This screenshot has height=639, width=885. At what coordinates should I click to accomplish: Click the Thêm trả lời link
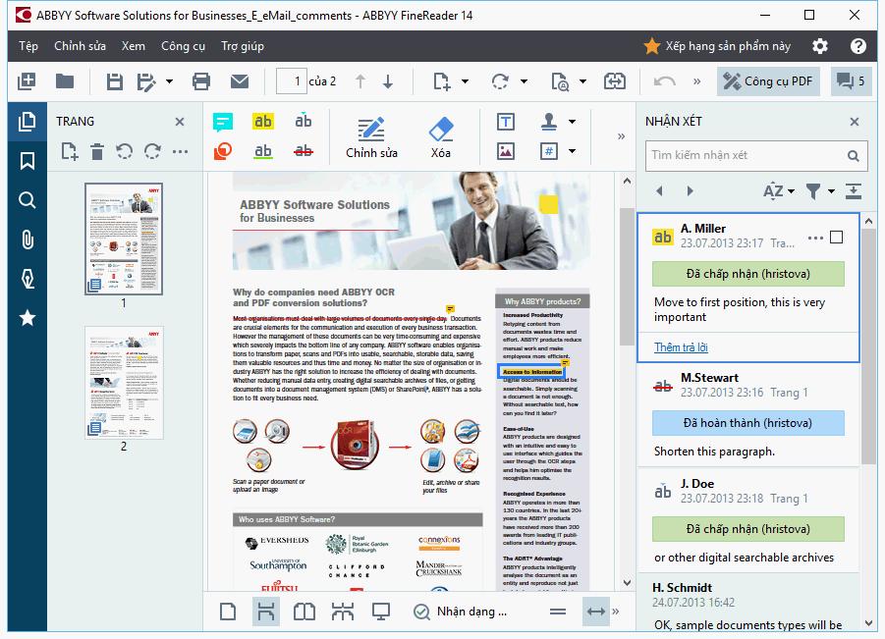point(681,347)
